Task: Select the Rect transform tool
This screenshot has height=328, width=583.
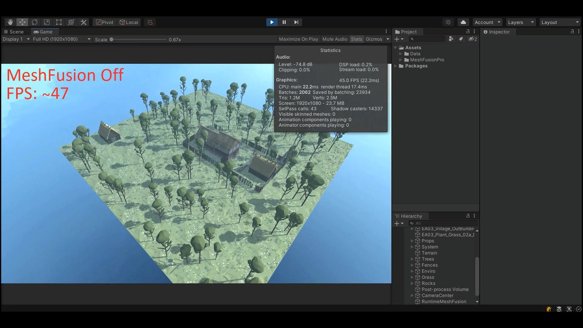Action: [x=59, y=22]
